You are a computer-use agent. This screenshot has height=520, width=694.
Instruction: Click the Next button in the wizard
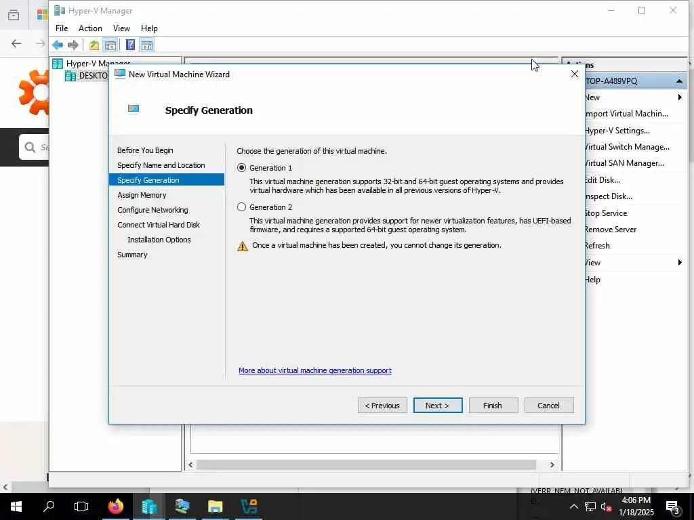point(438,406)
